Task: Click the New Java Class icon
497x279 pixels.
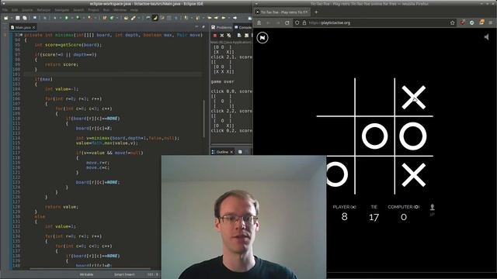Action: pyautogui.click(x=112, y=18)
